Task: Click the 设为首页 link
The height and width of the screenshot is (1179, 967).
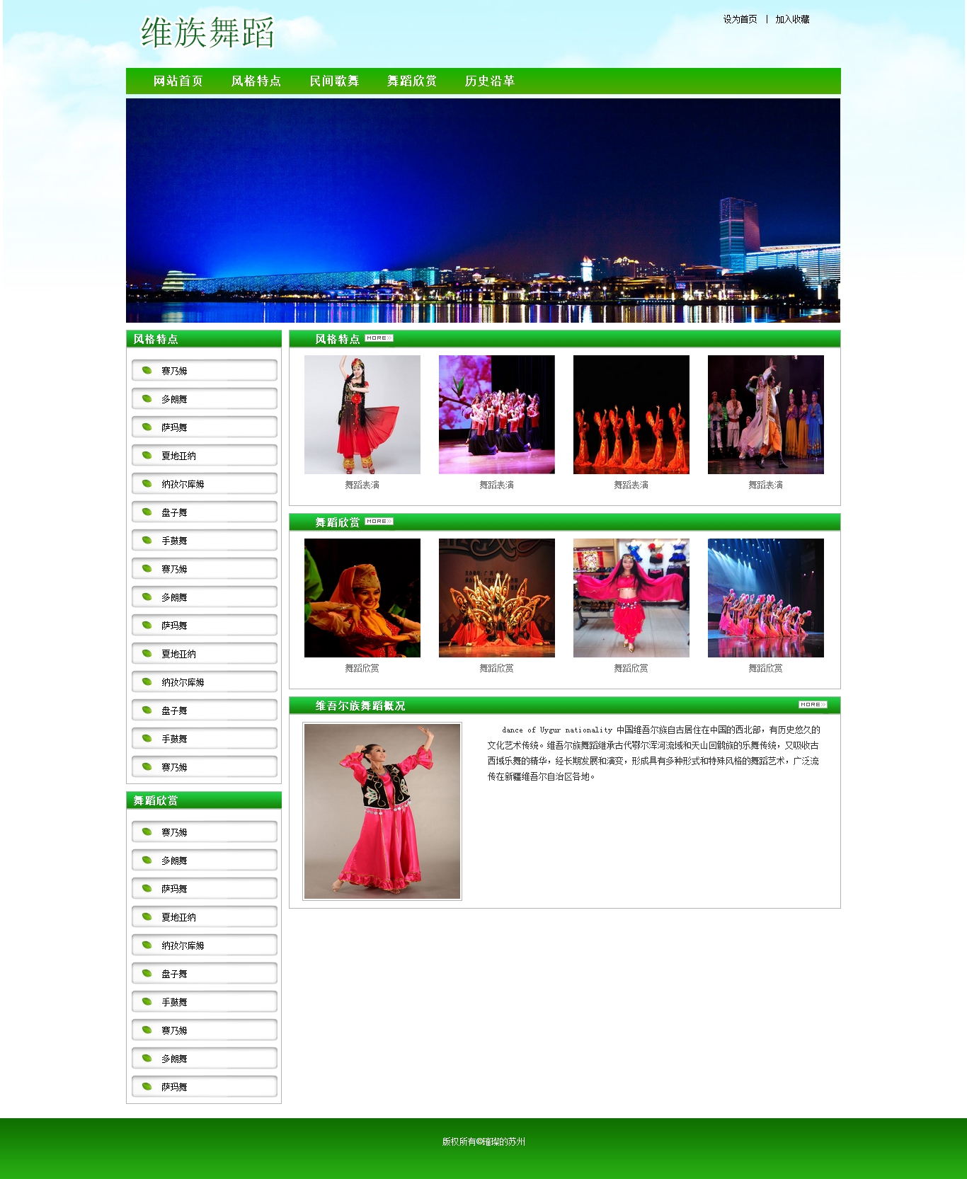Action: (x=740, y=20)
